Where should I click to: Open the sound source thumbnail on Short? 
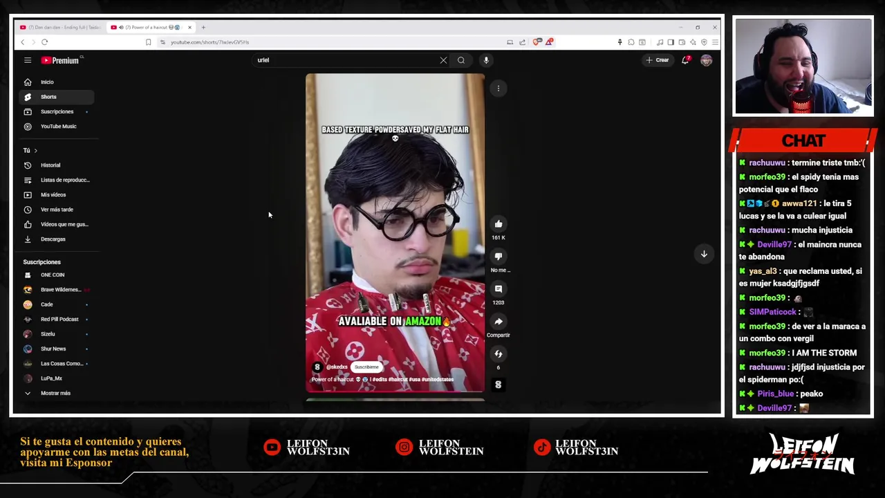tap(498, 385)
